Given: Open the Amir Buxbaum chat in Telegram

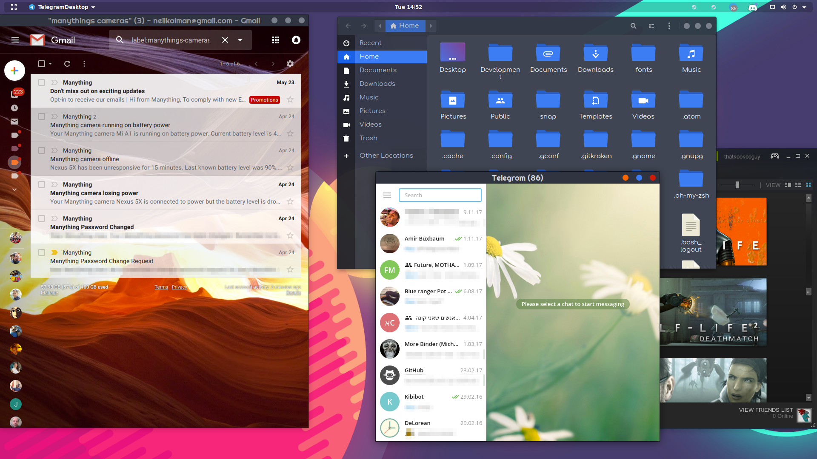Looking at the screenshot, I should point(431,244).
